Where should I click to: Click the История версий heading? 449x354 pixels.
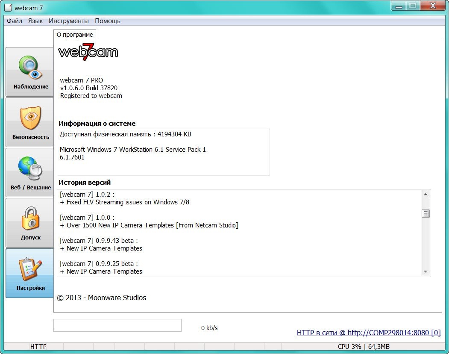coord(85,183)
